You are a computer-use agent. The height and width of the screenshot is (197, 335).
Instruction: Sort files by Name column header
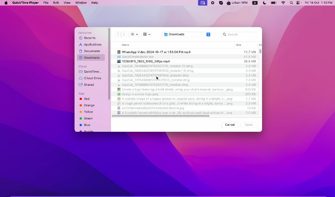125,45
